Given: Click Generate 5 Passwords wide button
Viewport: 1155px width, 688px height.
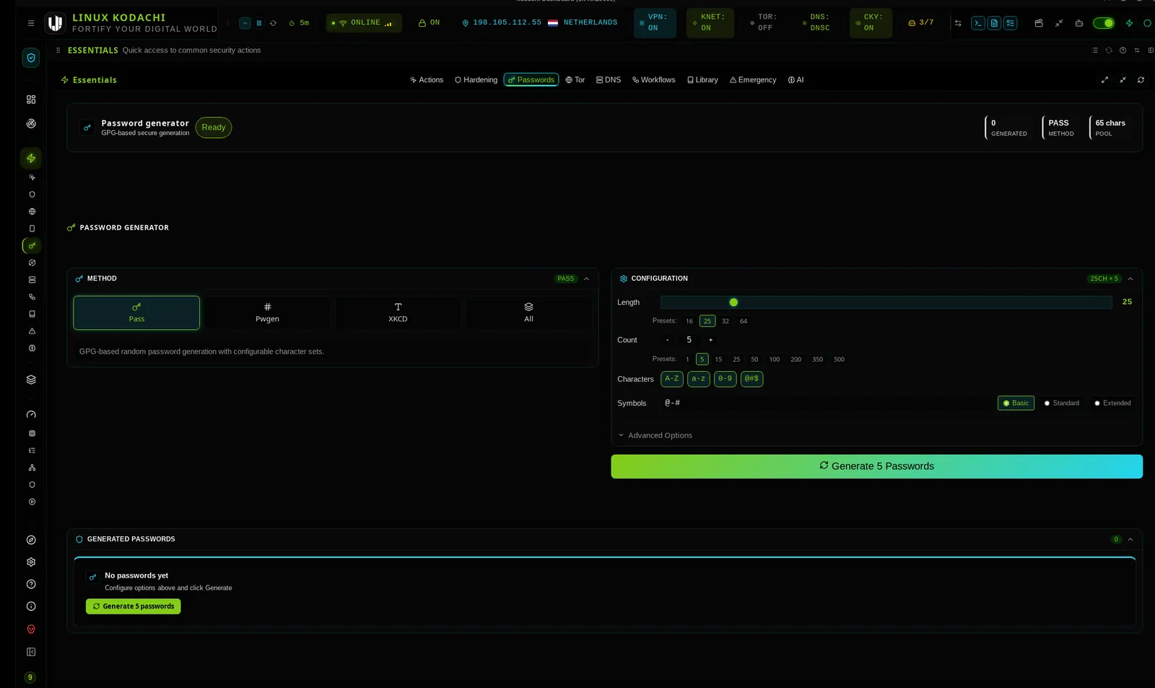Looking at the screenshot, I should pos(876,466).
